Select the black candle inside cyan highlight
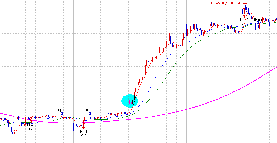277x143 pixels. point(133,102)
